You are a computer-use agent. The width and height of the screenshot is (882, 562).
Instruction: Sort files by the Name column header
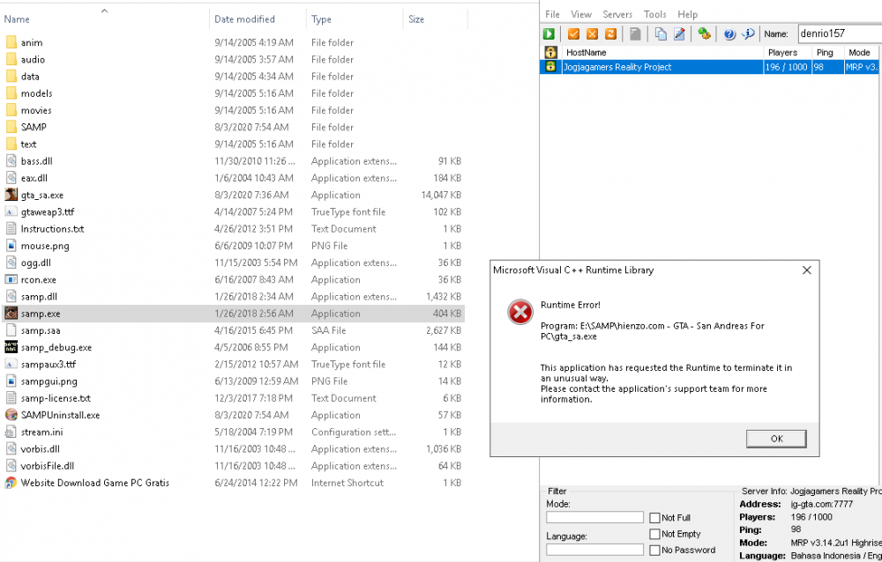pos(105,19)
